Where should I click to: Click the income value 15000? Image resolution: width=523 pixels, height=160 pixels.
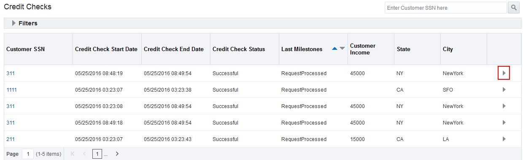pyautogui.click(x=357, y=139)
